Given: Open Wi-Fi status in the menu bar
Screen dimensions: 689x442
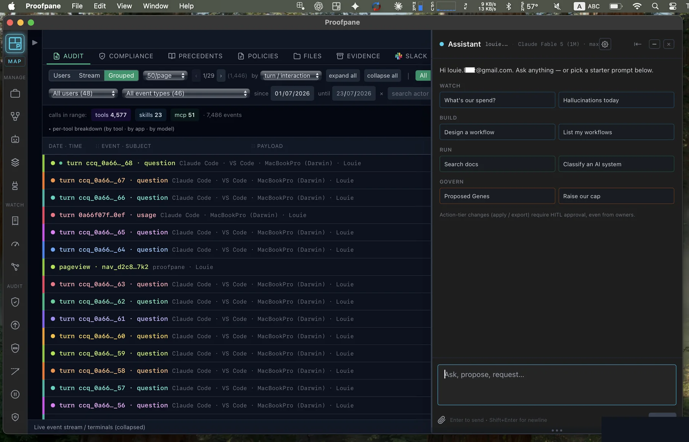Looking at the screenshot, I should pos(637,6).
